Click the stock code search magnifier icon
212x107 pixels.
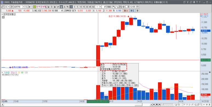[x=26, y=7]
